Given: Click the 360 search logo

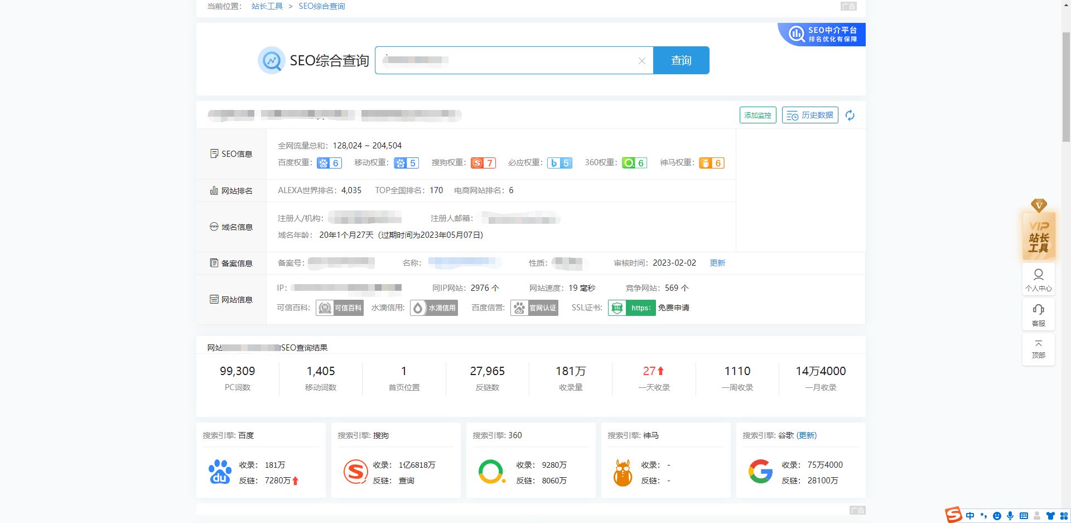Looking at the screenshot, I should click(x=491, y=472).
